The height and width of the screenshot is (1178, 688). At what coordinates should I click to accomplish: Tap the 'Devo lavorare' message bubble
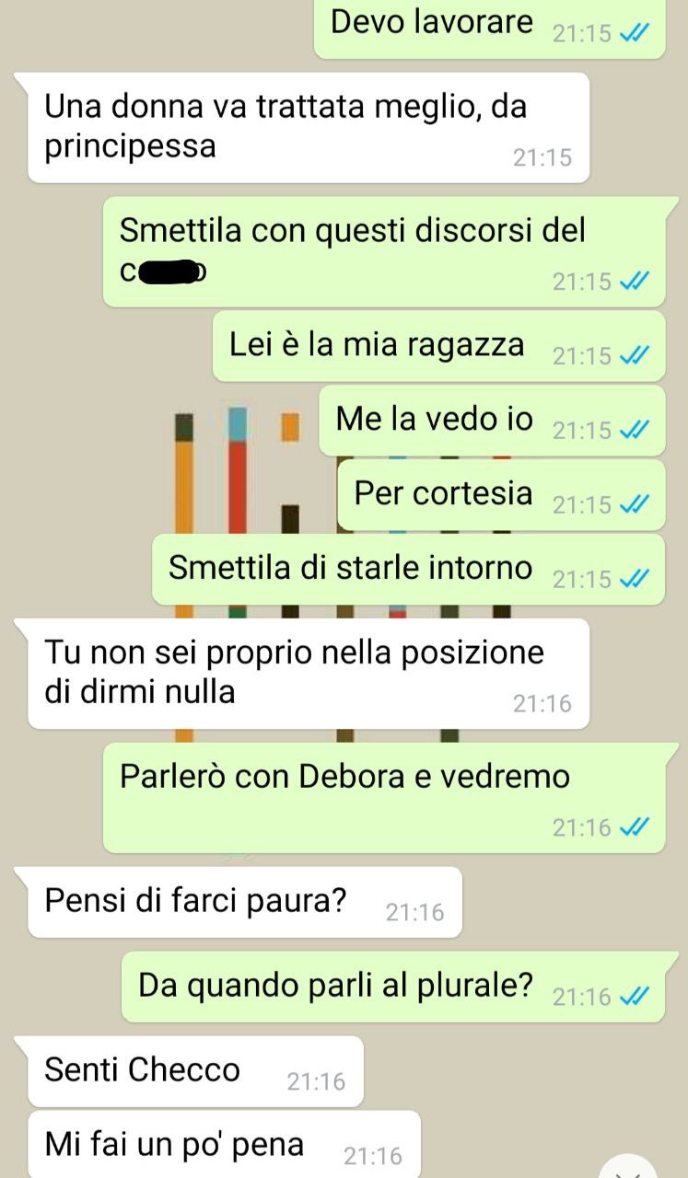[490, 28]
